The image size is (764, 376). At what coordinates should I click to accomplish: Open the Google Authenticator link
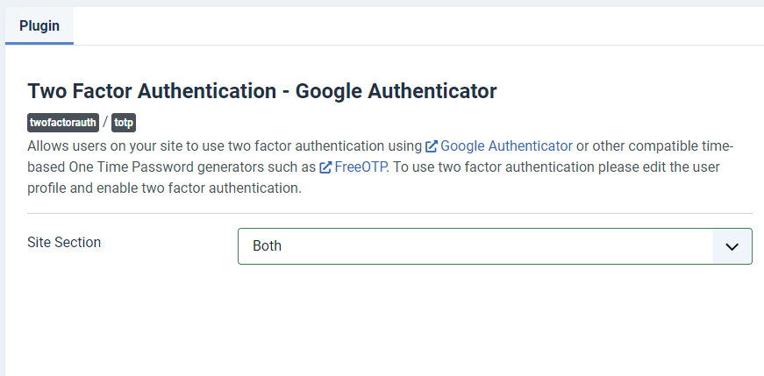tap(506, 145)
